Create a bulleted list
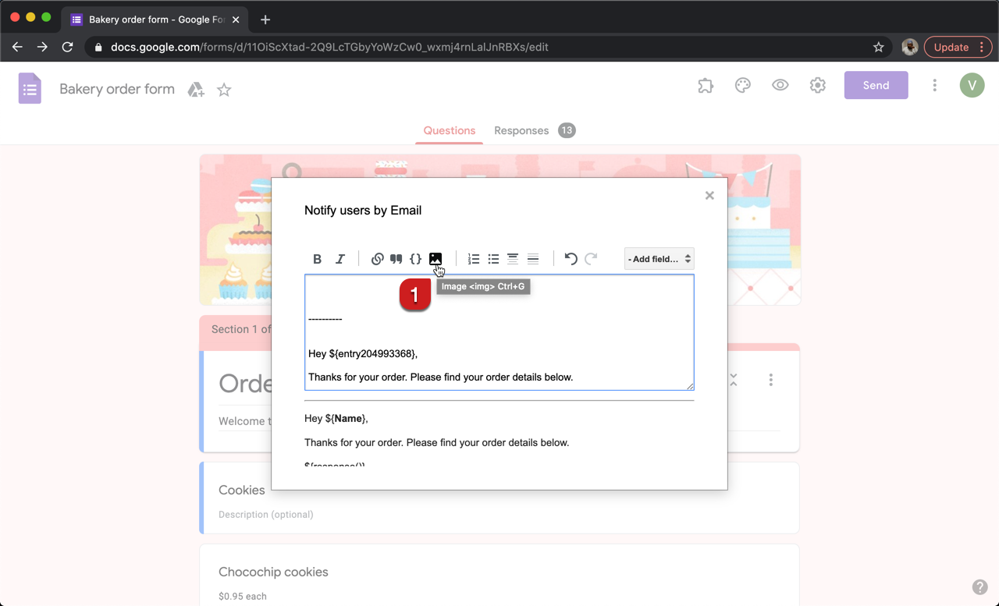The image size is (999, 606). pyautogui.click(x=493, y=259)
